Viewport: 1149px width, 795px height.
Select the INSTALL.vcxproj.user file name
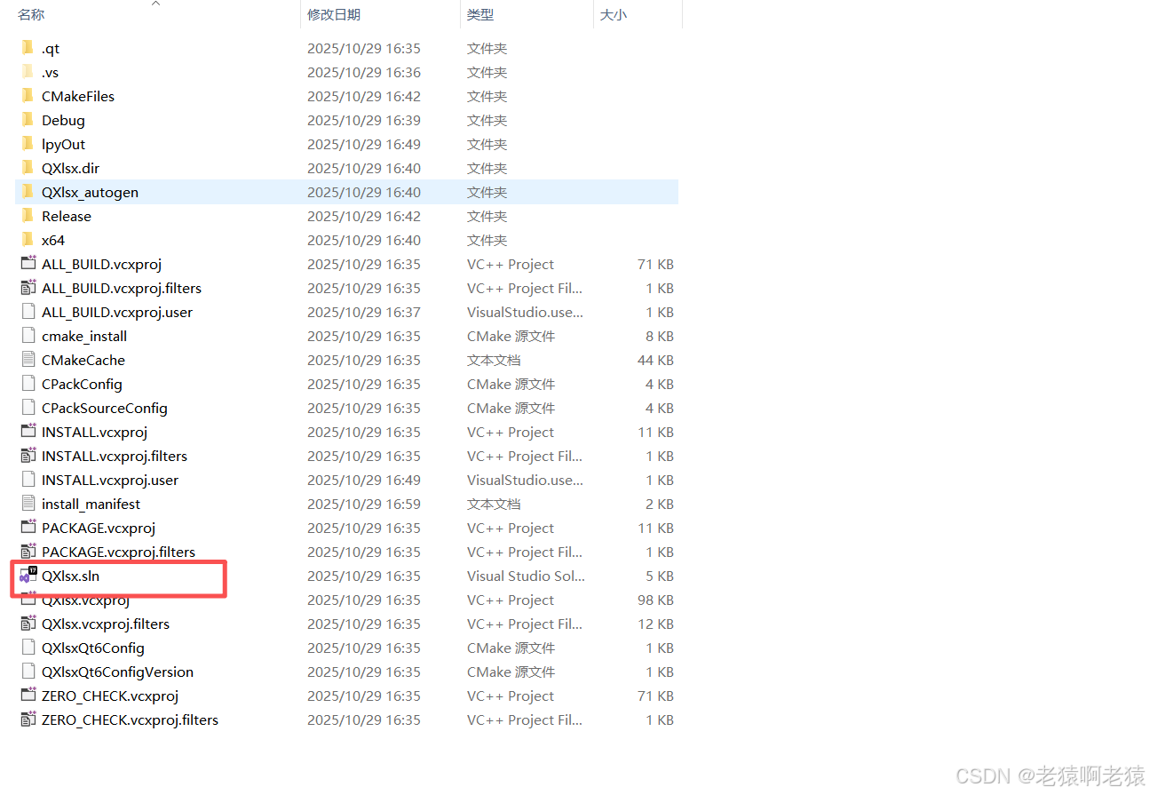pyautogui.click(x=110, y=480)
